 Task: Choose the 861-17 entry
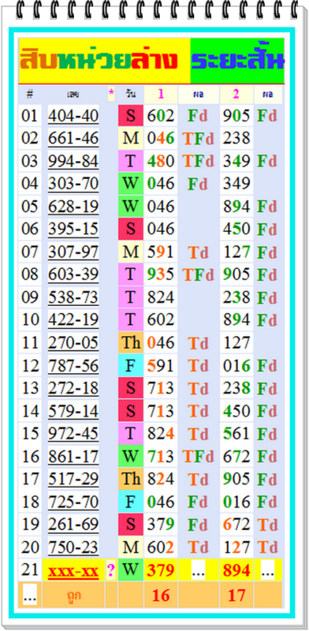click(x=73, y=457)
